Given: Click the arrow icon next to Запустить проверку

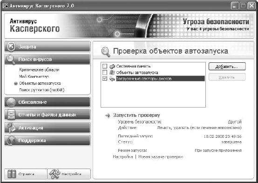Looking at the screenshot, I should coord(108,115).
